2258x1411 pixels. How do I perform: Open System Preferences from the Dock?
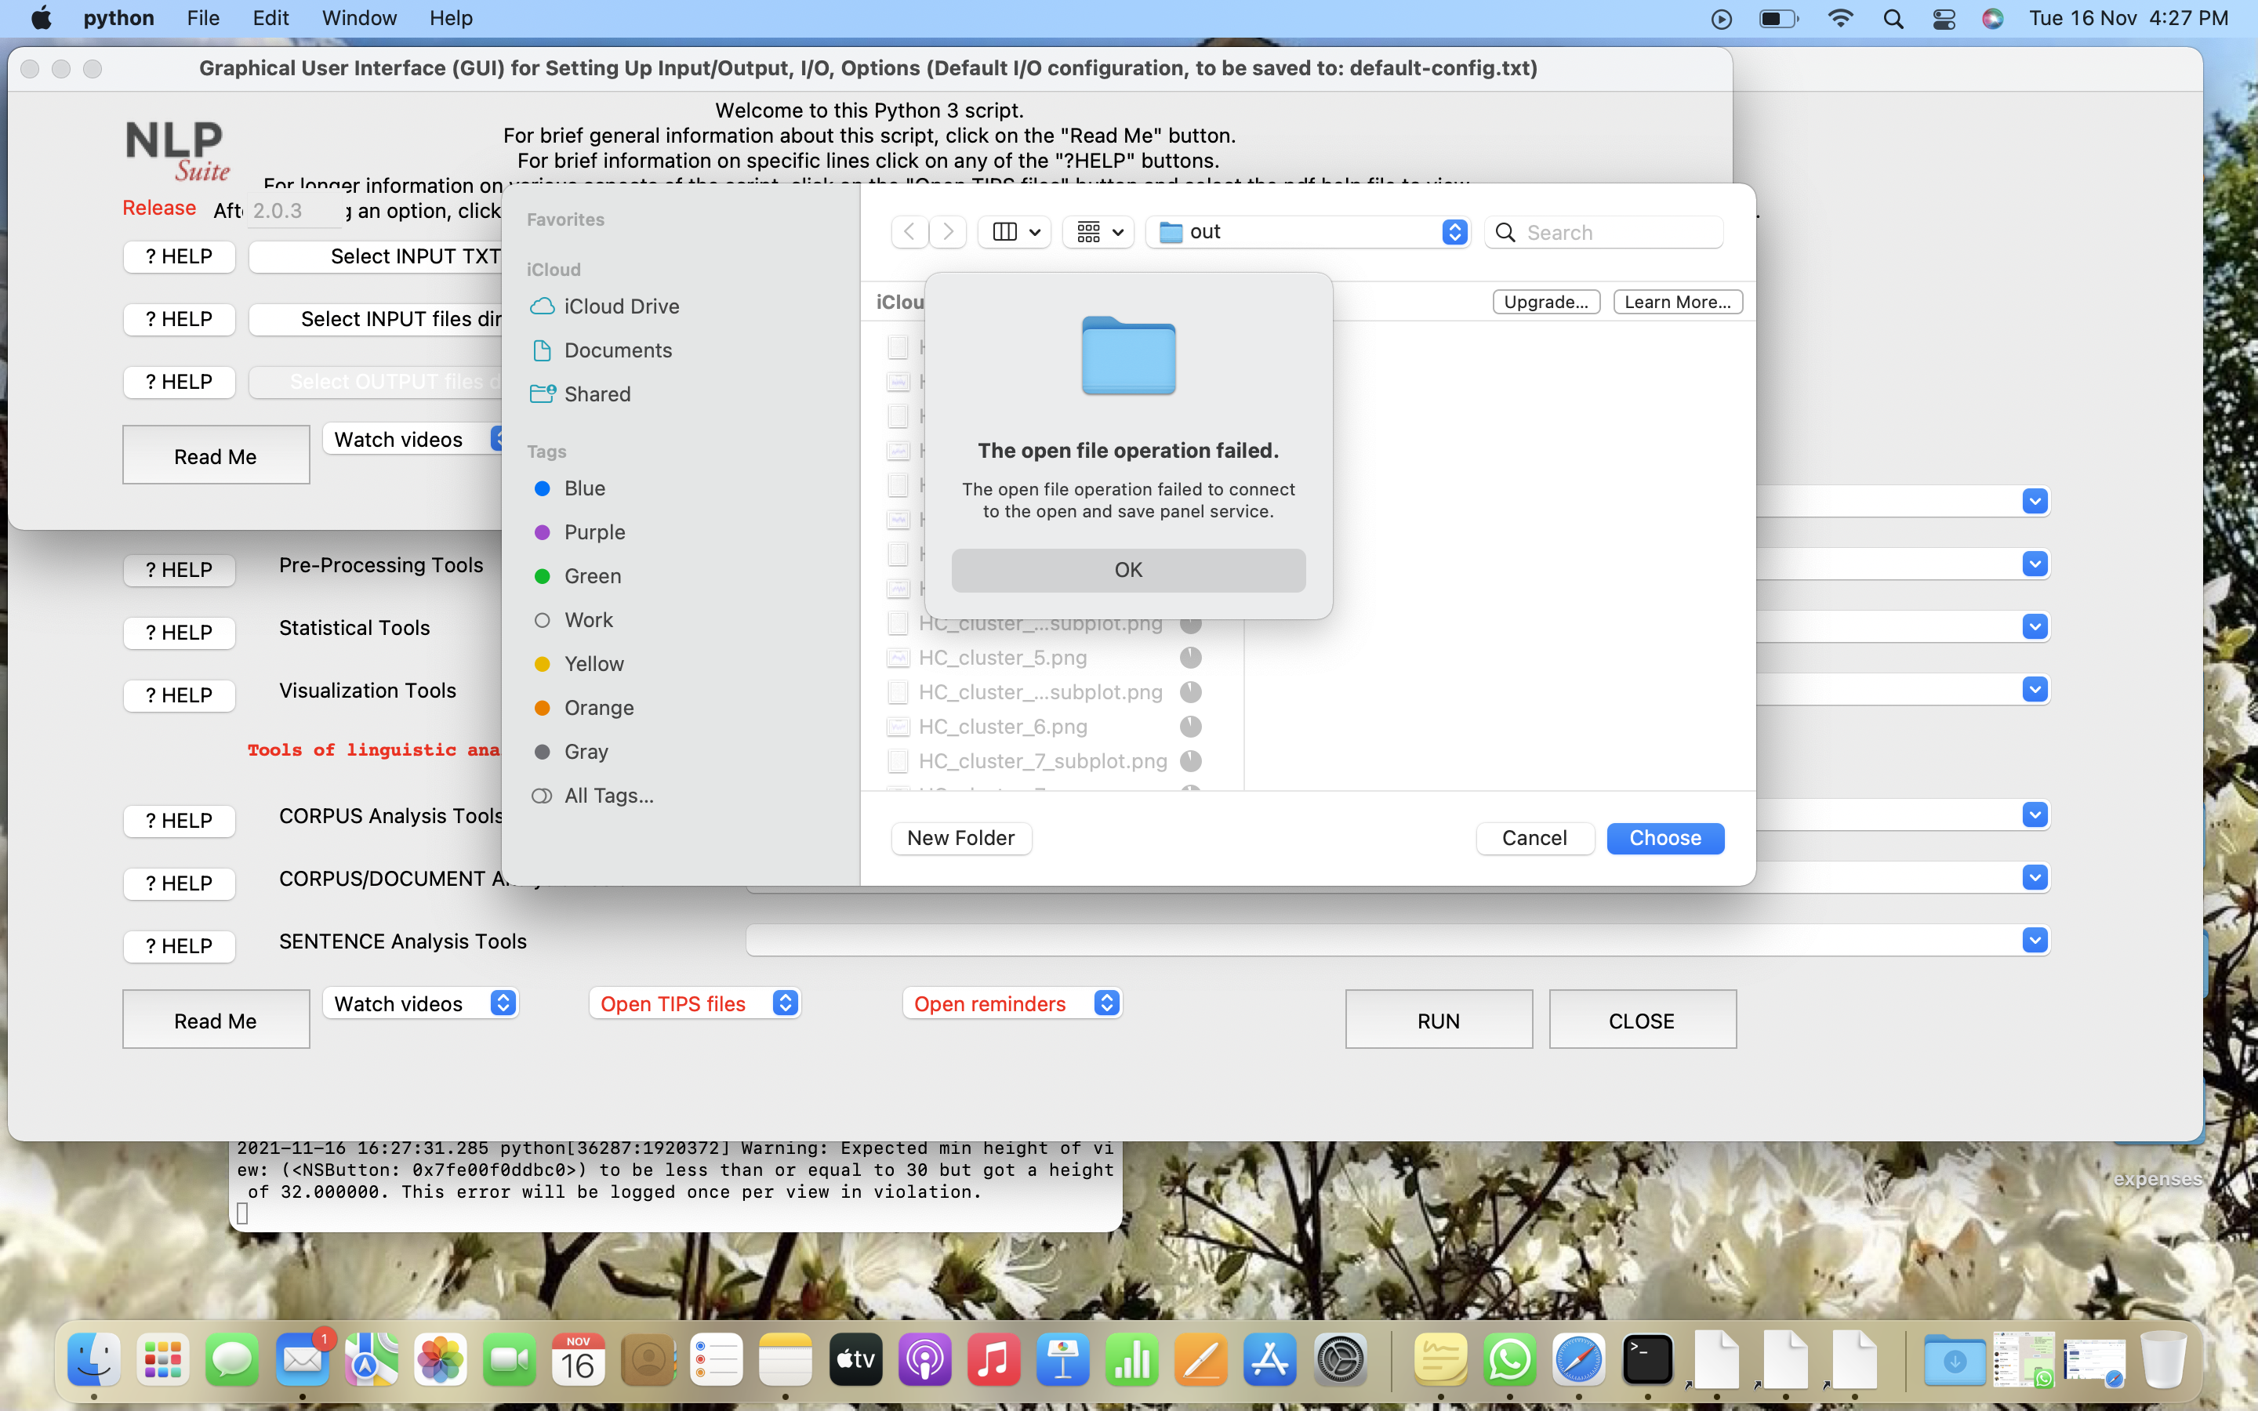point(1341,1358)
